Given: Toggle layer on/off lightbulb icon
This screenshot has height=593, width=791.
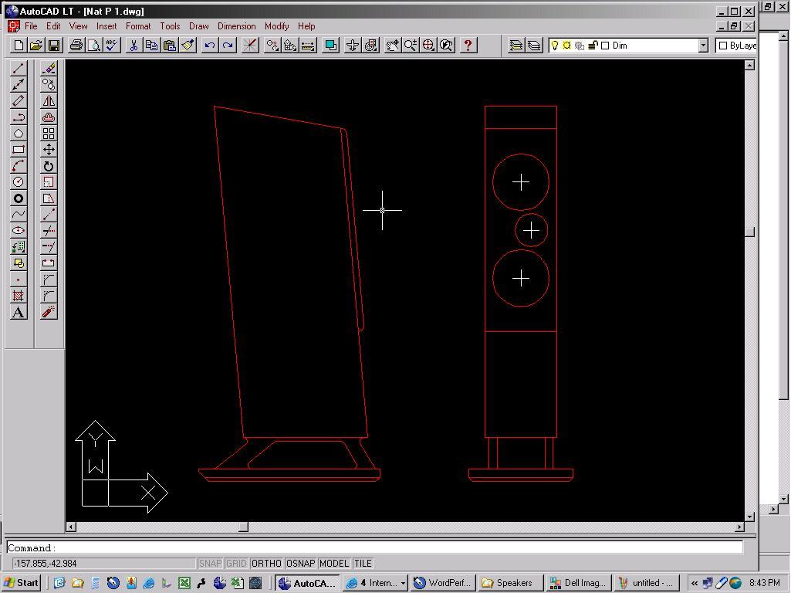Looking at the screenshot, I should tap(554, 46).
